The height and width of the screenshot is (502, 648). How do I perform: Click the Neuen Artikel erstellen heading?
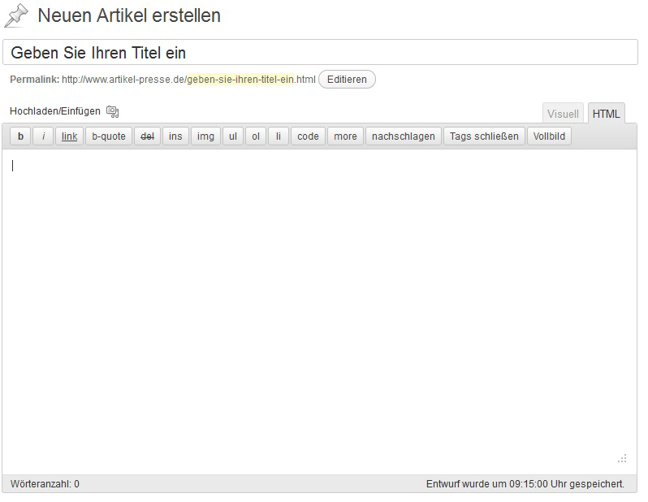(129, 15)
